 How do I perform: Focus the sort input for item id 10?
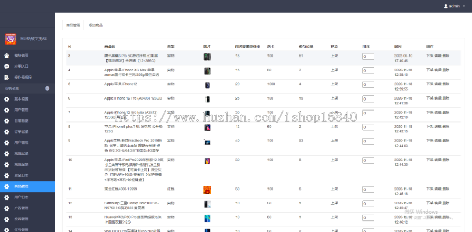click(x=368, y=160)
